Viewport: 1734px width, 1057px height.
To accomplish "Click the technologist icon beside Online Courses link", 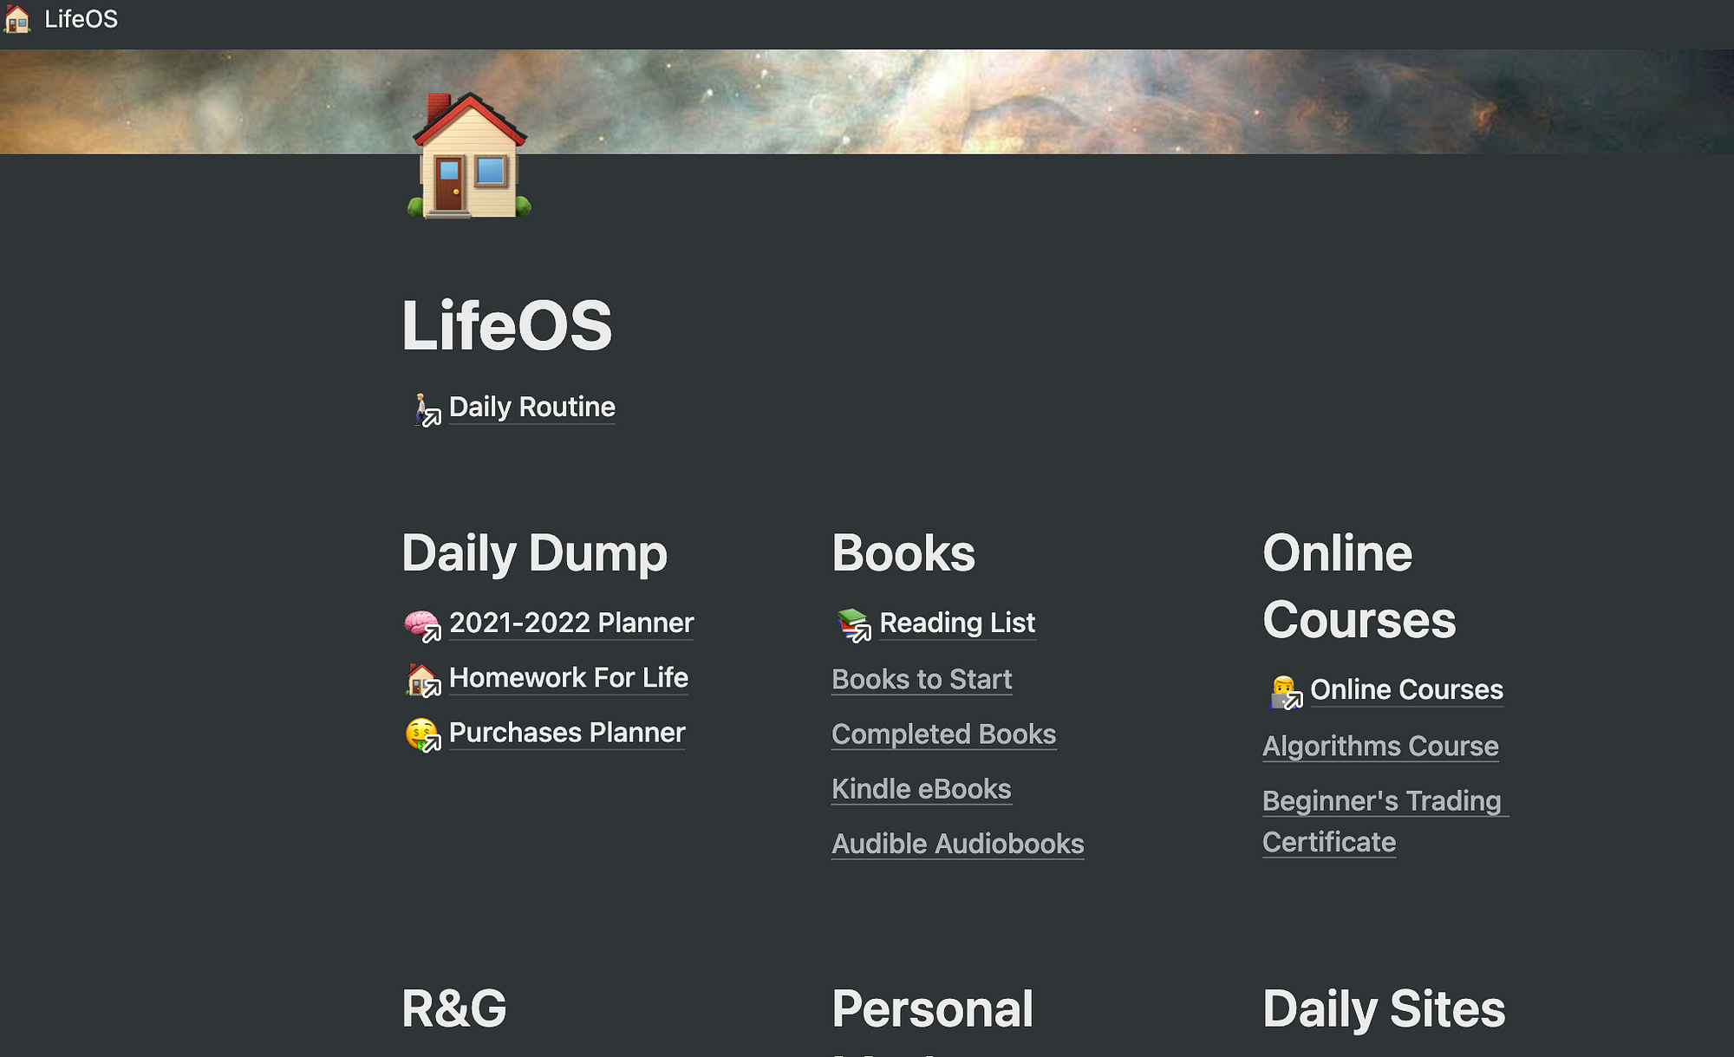I will [x=1284, y=692].
